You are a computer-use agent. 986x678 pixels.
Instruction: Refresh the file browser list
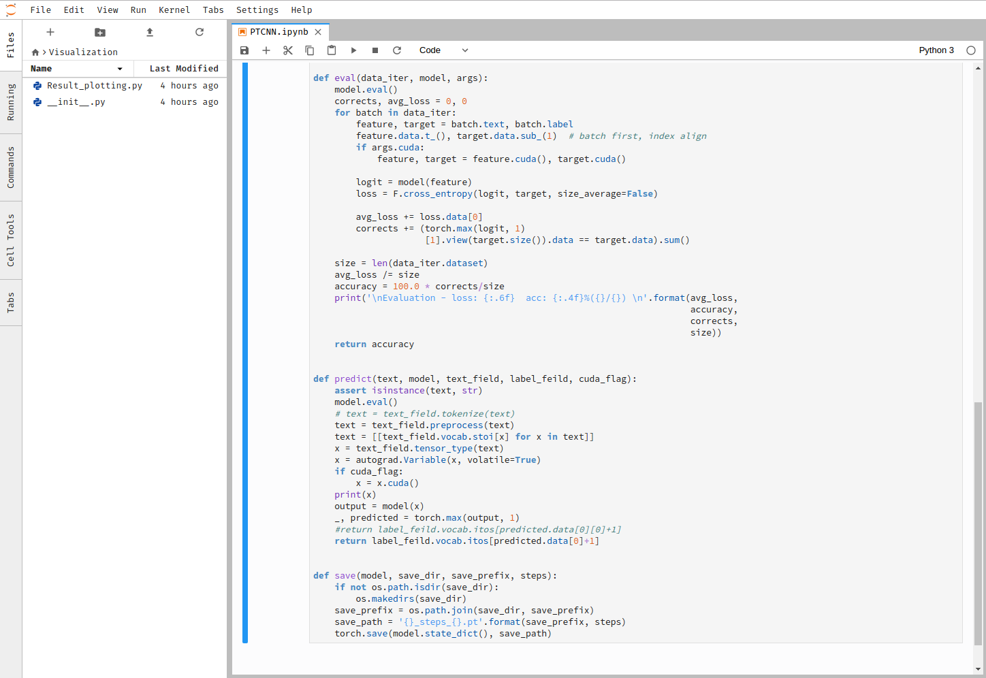coord(200,32)
